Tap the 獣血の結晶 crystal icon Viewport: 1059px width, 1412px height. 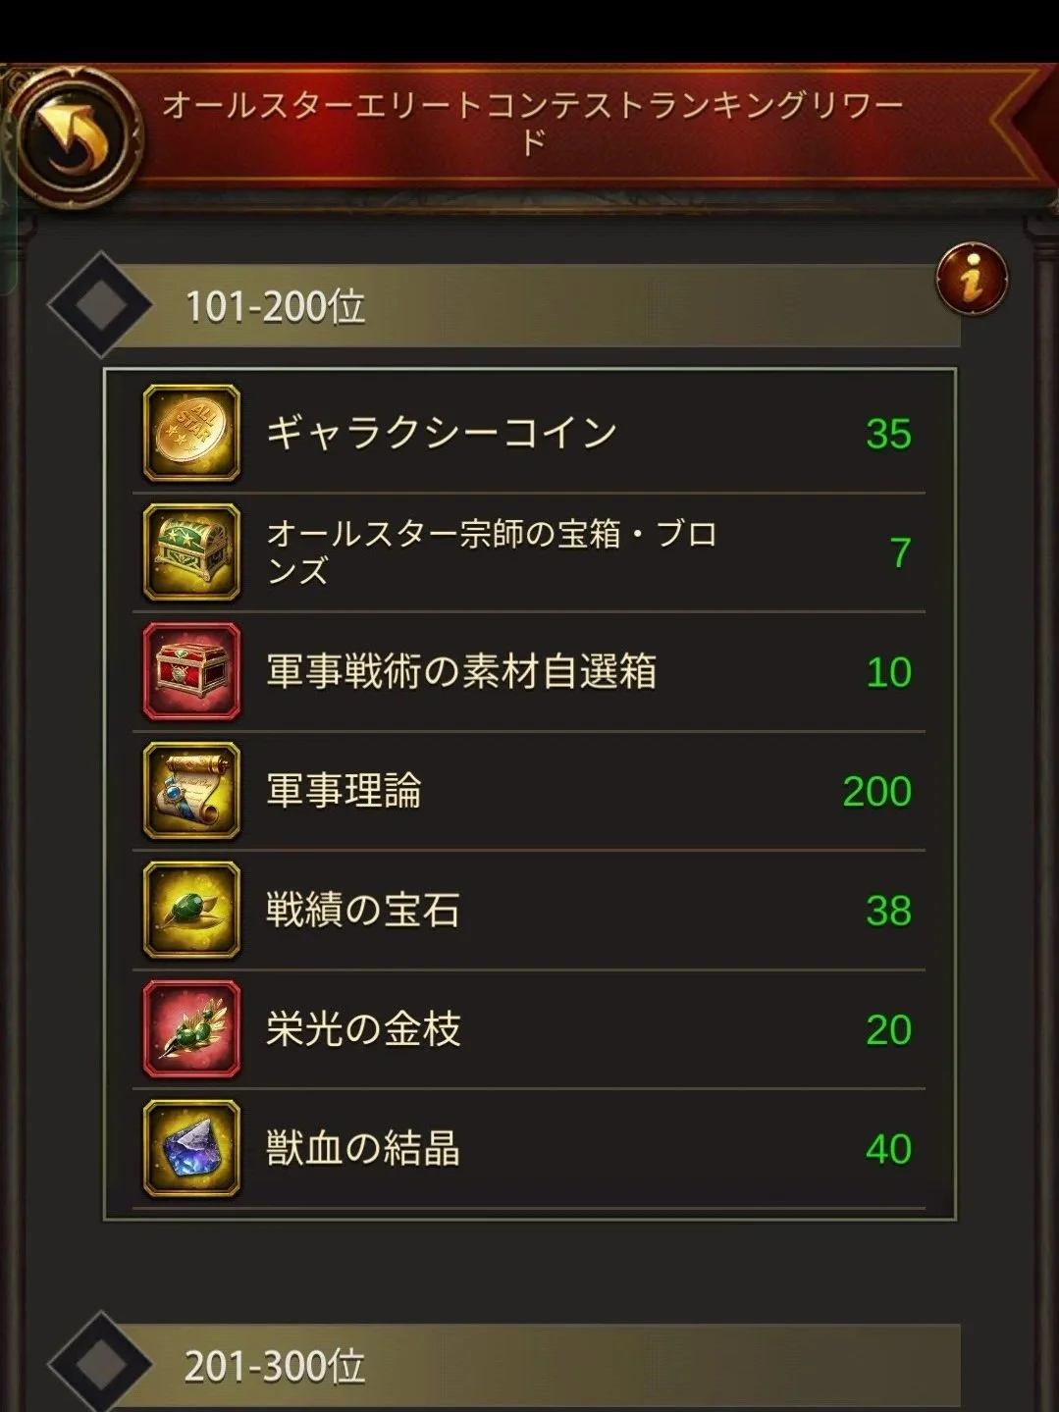pyautogui.click(x=191, y=1148)
